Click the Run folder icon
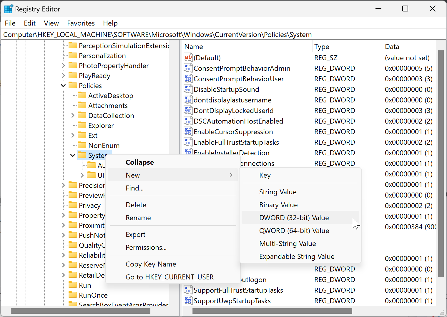This screenshot has width=447, height=317. (73, 285)
